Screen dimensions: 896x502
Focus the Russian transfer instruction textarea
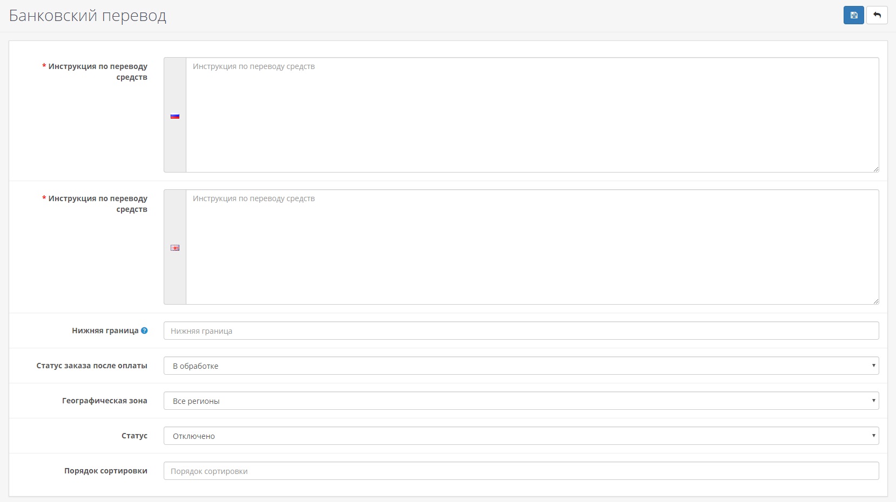pyautogui.click(x=531, y=115)
